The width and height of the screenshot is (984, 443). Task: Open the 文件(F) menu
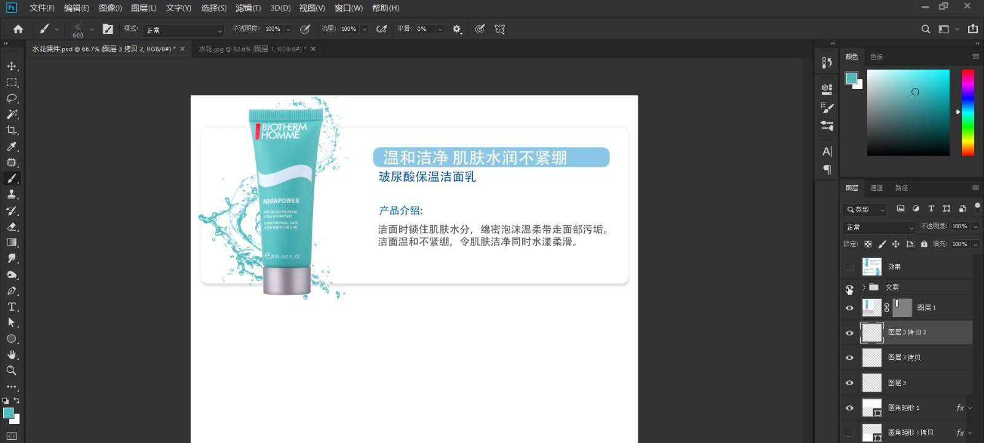pos(42,8)
